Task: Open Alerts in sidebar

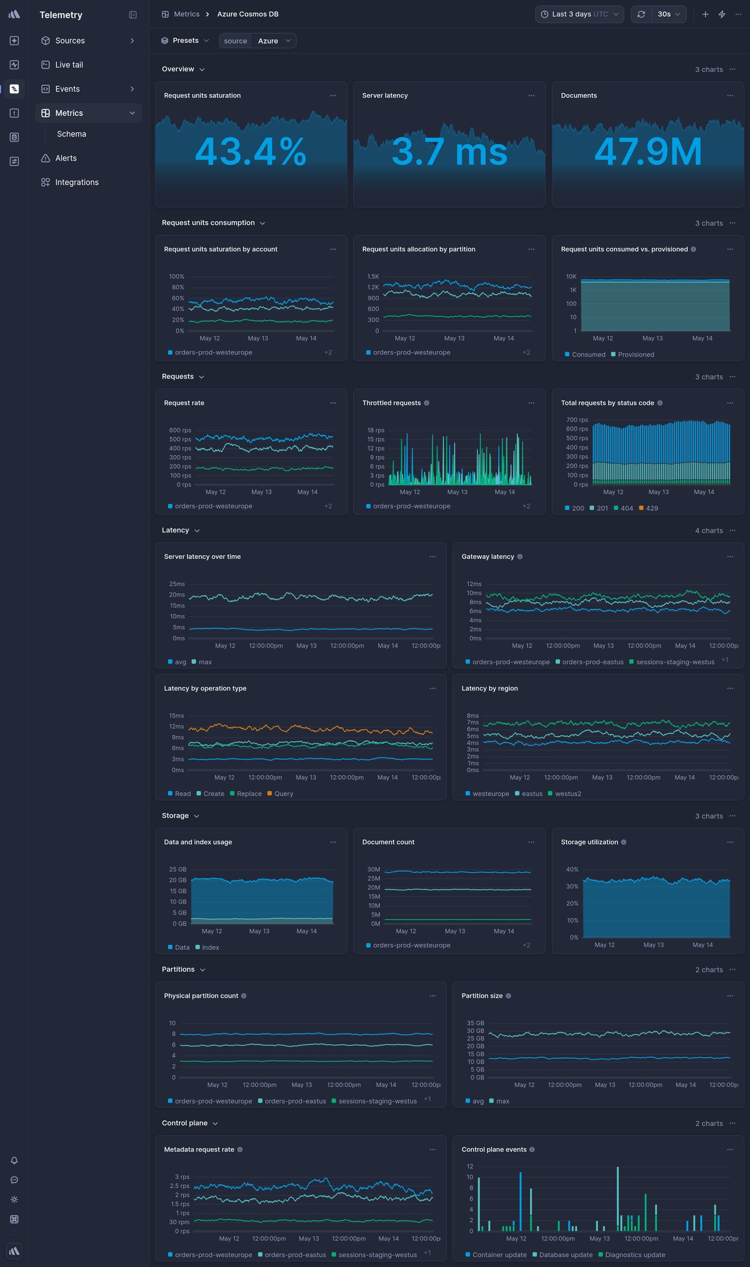Action: [88, 158]
